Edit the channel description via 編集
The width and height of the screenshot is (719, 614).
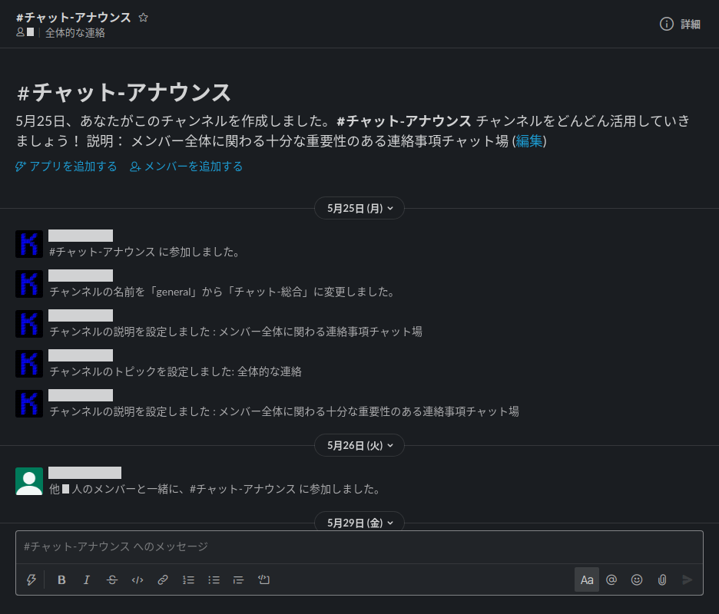[x=528, y=141]
